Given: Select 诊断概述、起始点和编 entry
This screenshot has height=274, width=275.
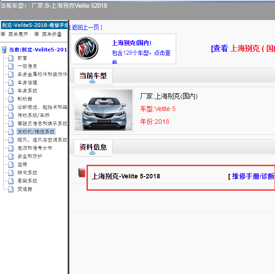Looking at the screenshot, I should [42, 107].
